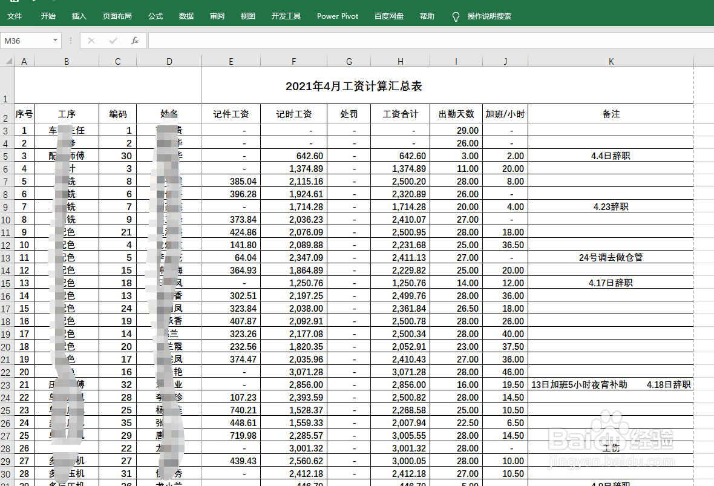714x486 pixels.
Task: Open the 数据 ribbon tab
Action: [186, 16]
